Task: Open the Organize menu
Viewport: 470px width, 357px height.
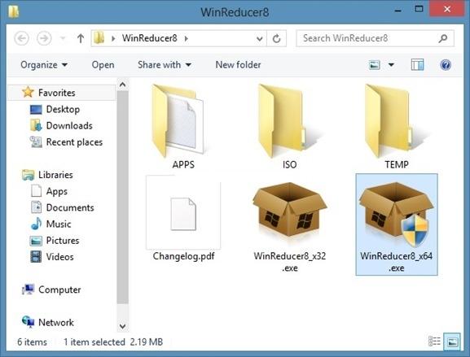Action: pos(44,64)
